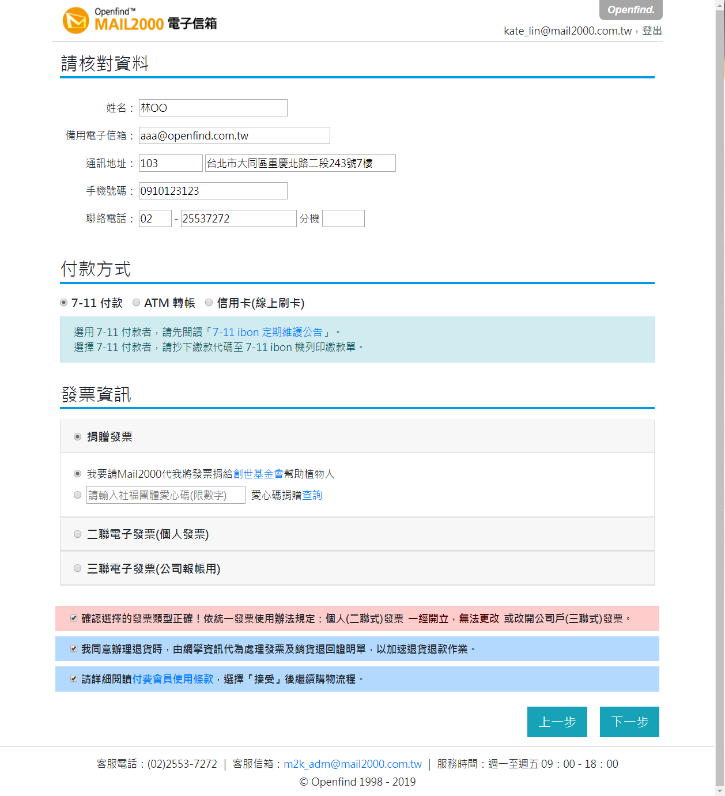The height and width of the screenshot is (796, 725).
Task: Click the 手機號碼 mobile number field
Action: (x=213, y=191)
